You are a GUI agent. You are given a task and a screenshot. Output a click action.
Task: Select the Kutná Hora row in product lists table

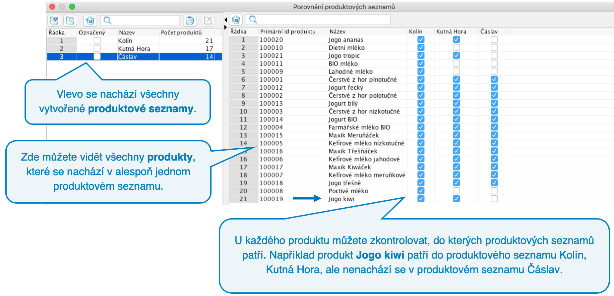[x=134, y=49]
